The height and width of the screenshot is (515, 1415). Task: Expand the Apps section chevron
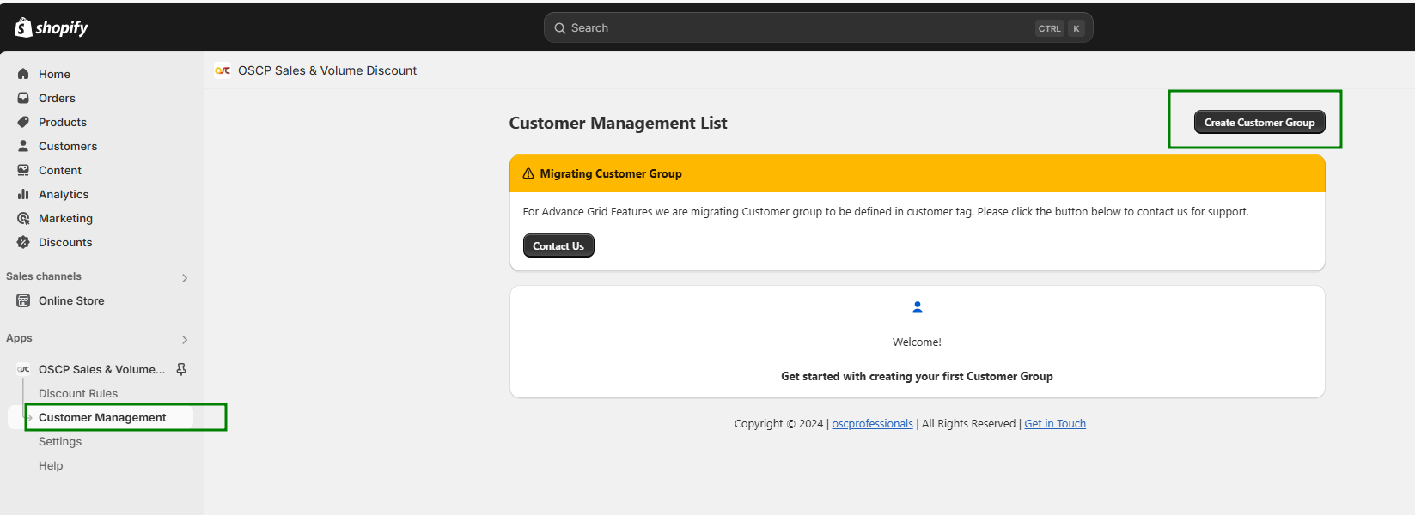pyautogui.click(x=185, y=339)
